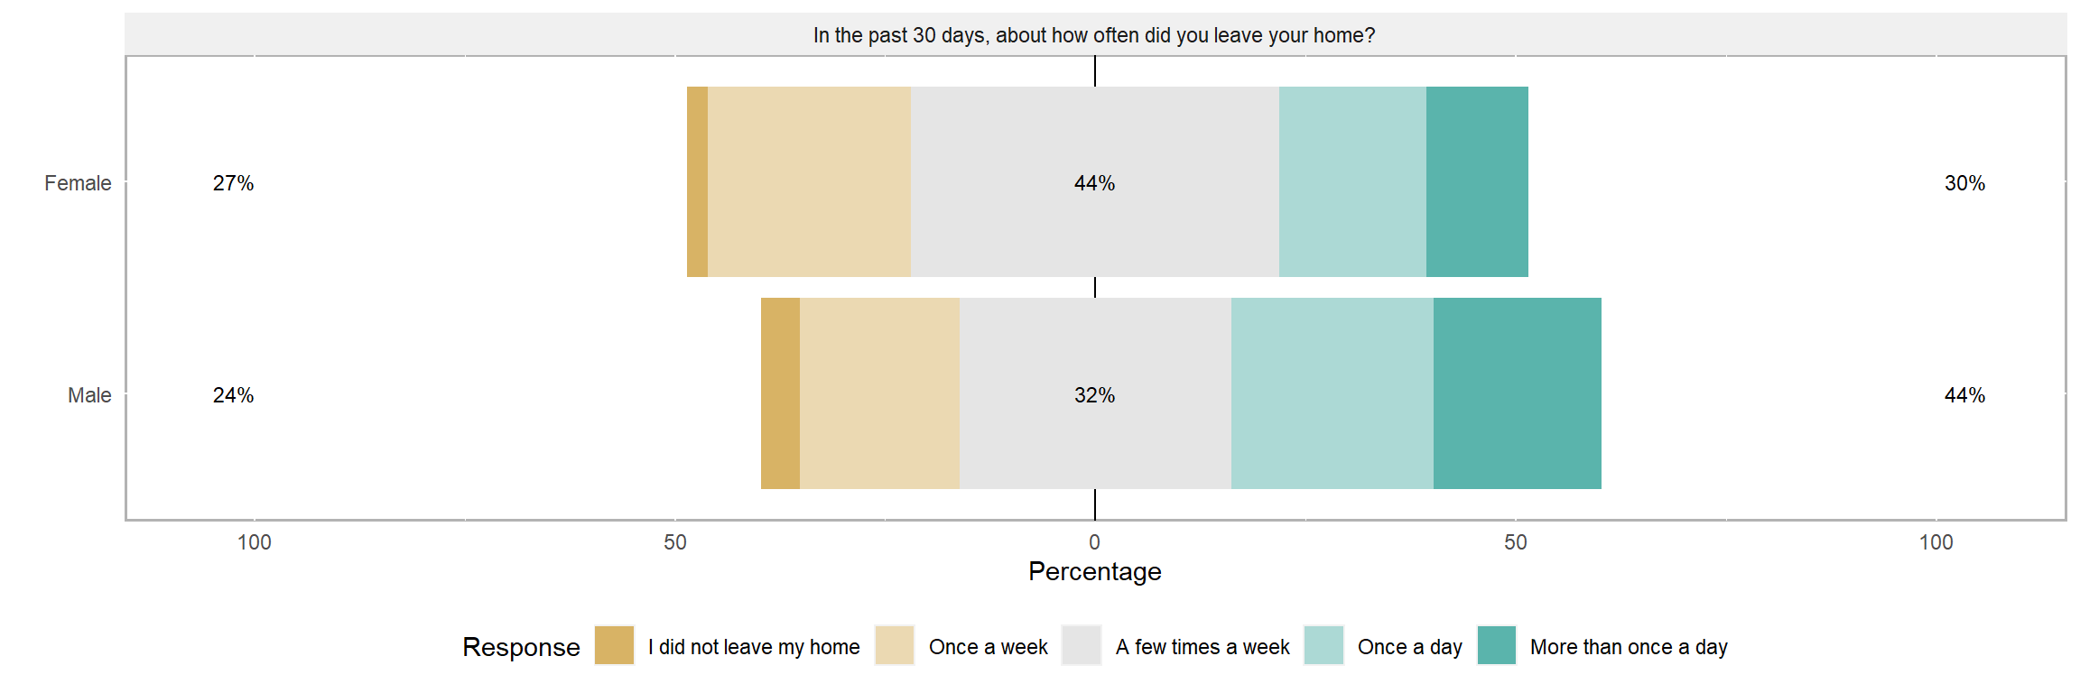Click the 'Once a week' legend color swatch
This screenshot has width=2080, height=693.
pyautogui.click(x=895, y=645)
